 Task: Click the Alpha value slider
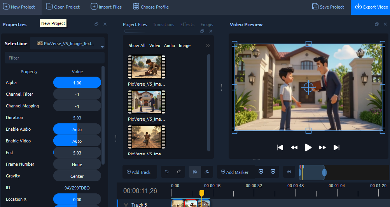[x=77, y=83]
